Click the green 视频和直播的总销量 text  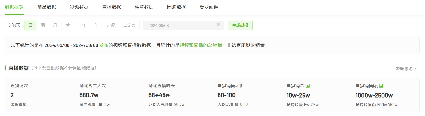pos(201,45)
